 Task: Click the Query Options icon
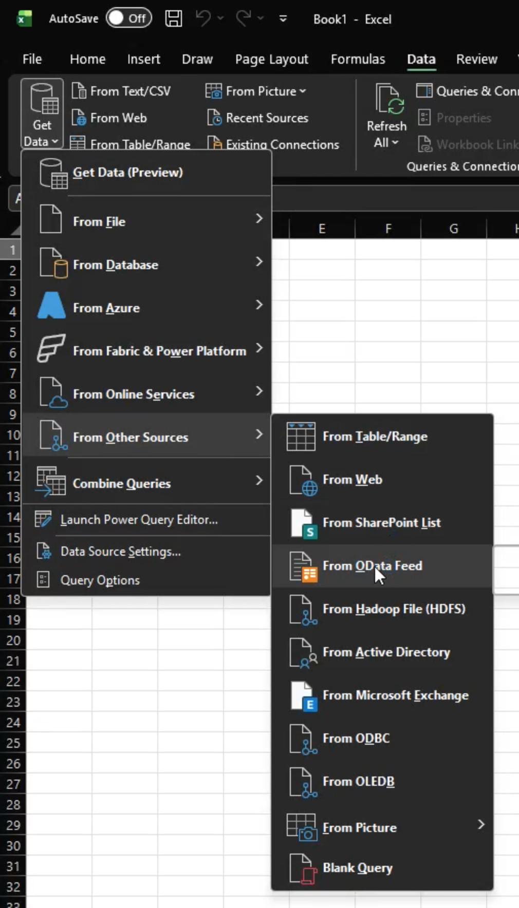point(43,580)
